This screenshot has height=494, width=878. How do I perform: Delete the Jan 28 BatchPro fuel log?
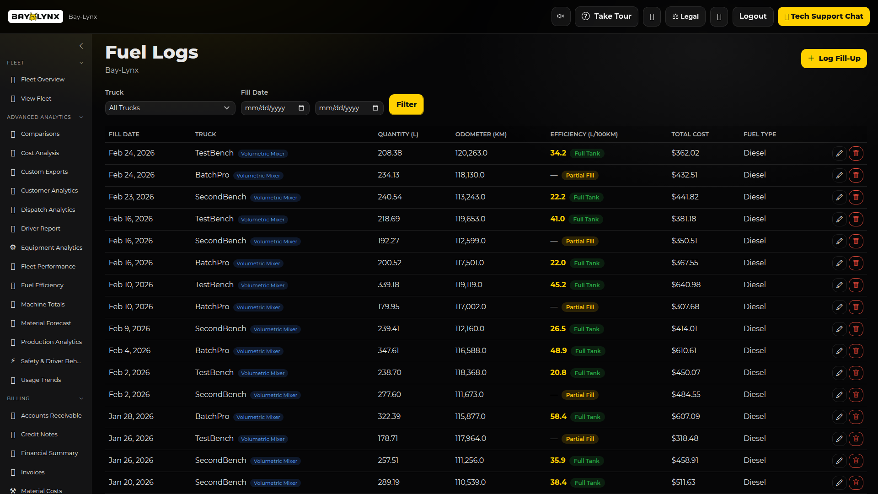tap(856, 417)
